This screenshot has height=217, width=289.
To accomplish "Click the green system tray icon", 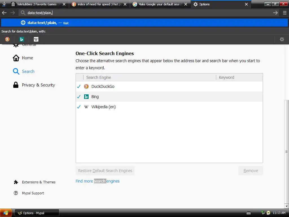I will 263,213.
